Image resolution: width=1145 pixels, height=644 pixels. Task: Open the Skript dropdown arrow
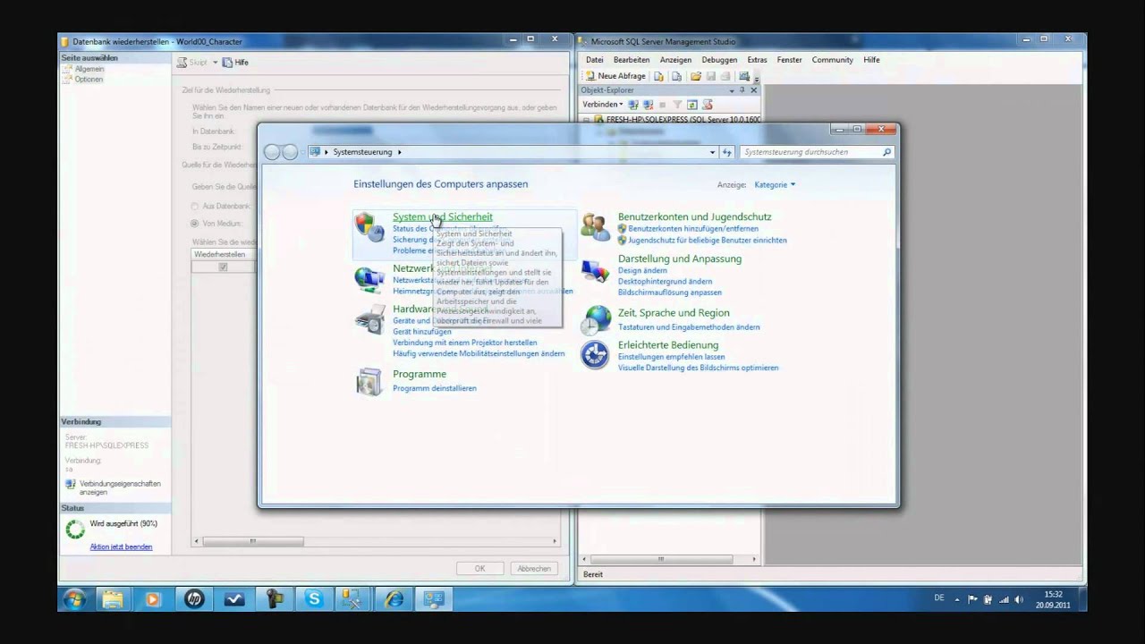[215, 63]
